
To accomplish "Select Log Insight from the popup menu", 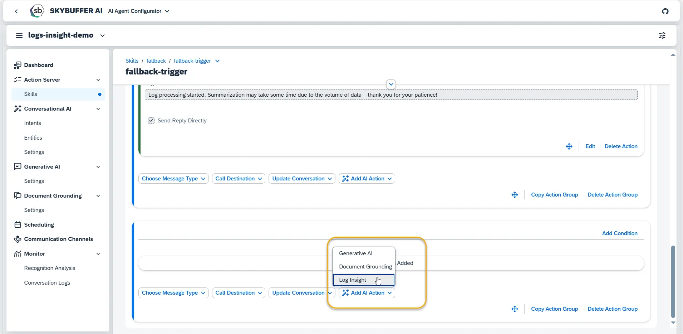I will pos(364,280).
